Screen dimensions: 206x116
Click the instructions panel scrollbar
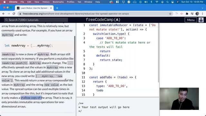(x=75, y=54)
